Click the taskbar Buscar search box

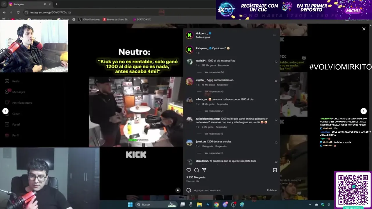point(156,205)
